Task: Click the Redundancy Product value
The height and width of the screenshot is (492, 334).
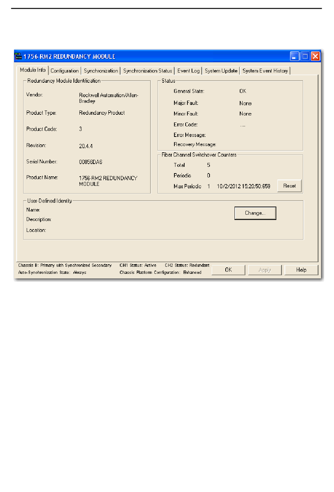Action: pyautogui.click(x=102, y=113)
